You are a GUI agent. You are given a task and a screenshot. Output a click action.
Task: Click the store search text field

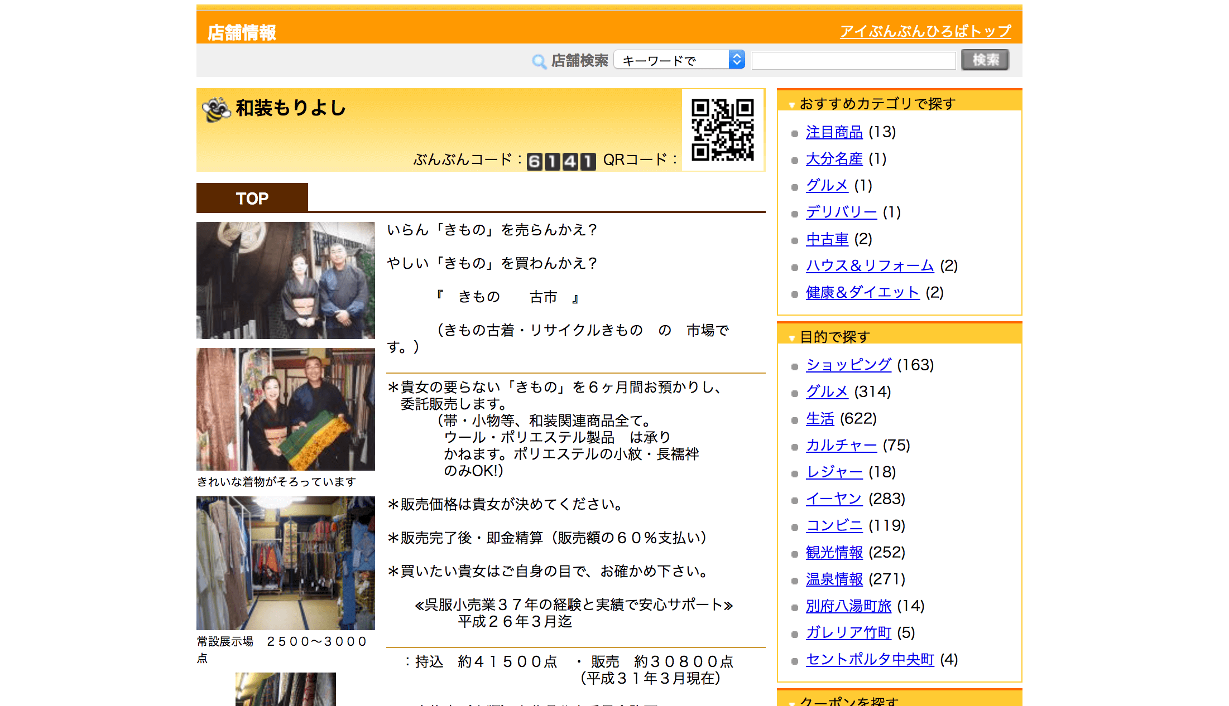click(x=853, y=60)
